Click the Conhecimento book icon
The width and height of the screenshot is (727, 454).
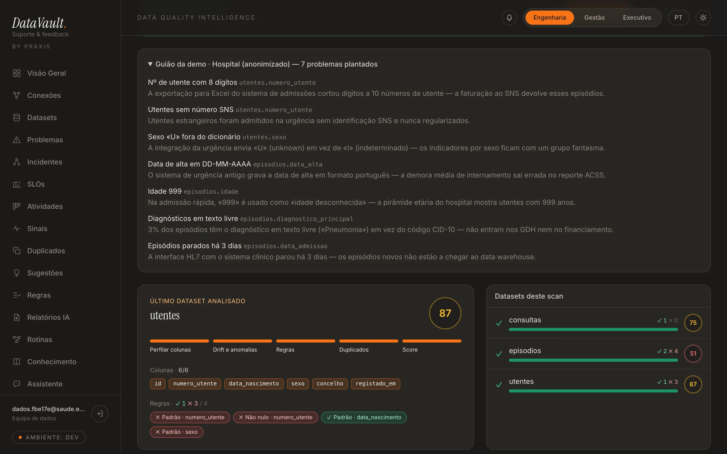pos(16,362)
